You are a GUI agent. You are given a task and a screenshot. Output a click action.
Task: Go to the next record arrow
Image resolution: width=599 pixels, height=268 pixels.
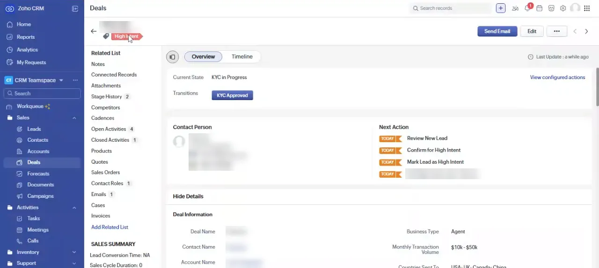coord(586,31)
